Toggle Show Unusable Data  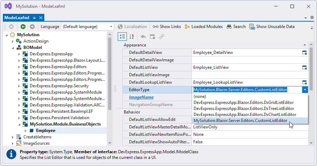tap(272, 27)
